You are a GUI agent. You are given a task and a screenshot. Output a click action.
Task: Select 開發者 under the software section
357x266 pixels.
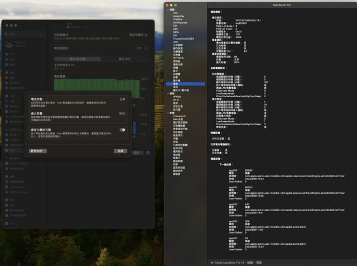[x=176, y=174]
